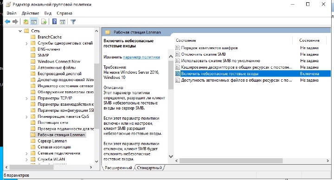Click policy icon for Отключить сжатие SMB
This screenshot has width=334, height=180.
pos(177,54)
